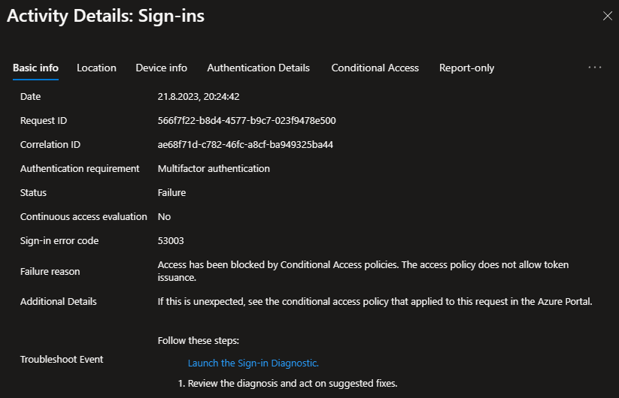Click the Failure reason description text

(363, 271)
